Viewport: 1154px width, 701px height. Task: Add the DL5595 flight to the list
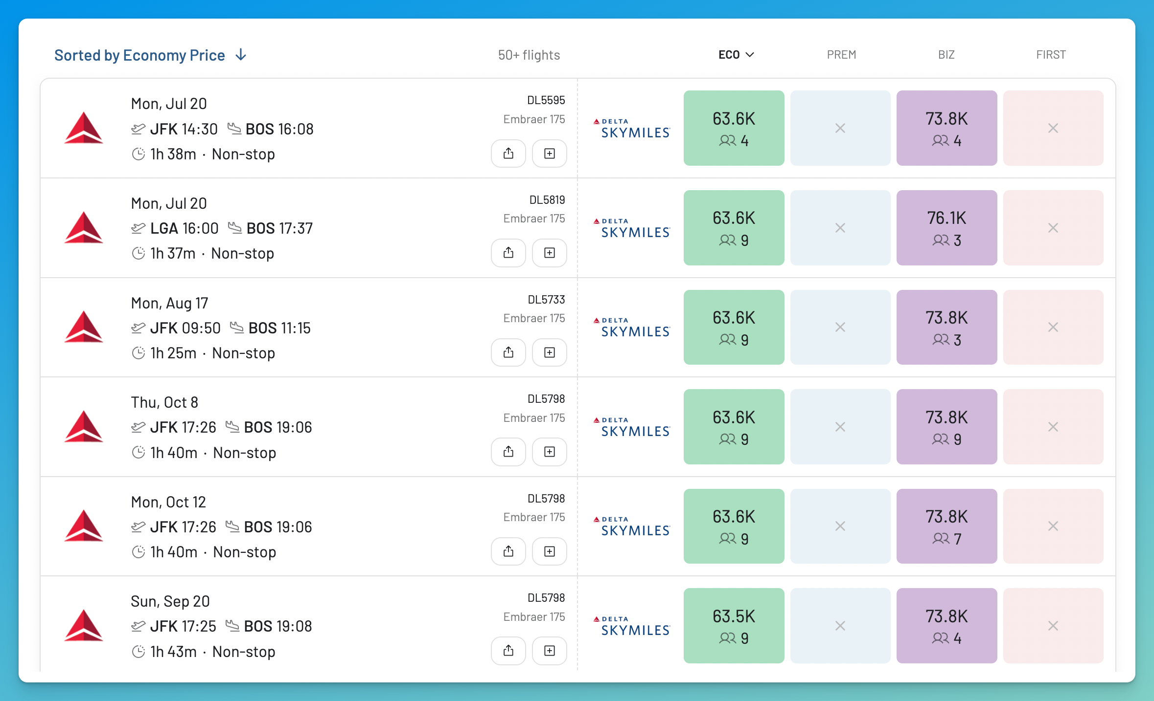tap(550, 153)
